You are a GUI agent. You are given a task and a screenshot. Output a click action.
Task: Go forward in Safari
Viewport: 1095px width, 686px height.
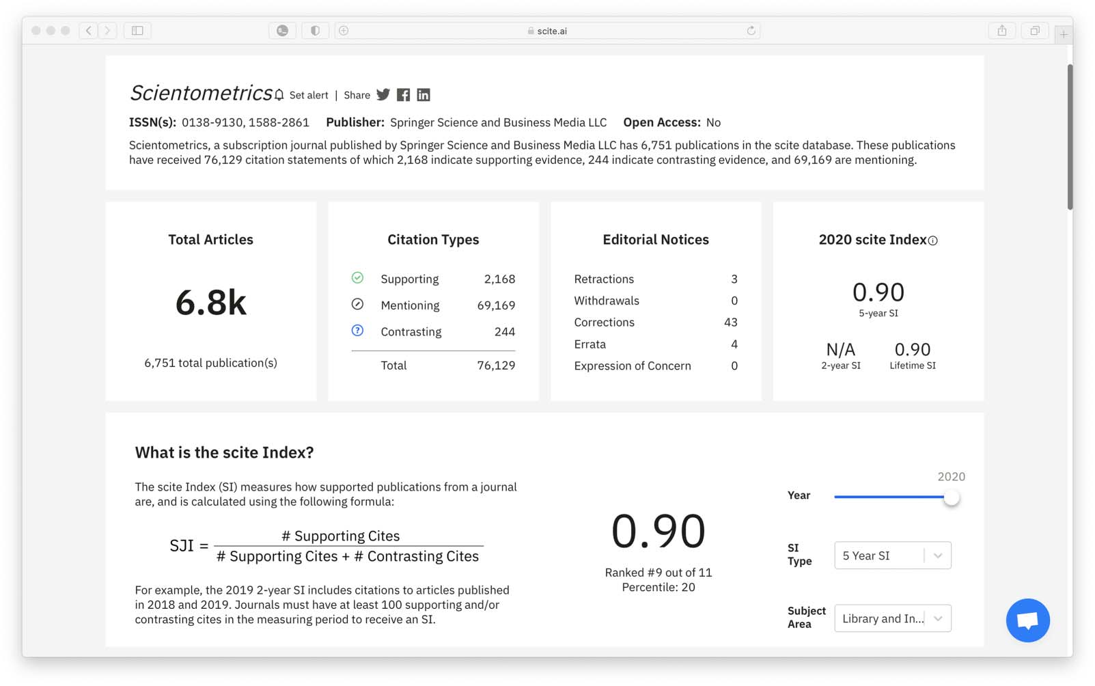(x=107, y=31)
